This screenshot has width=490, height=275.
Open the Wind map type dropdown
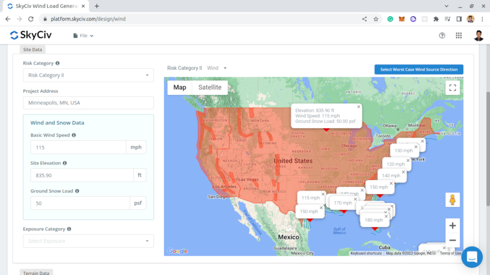pos(217,68)
